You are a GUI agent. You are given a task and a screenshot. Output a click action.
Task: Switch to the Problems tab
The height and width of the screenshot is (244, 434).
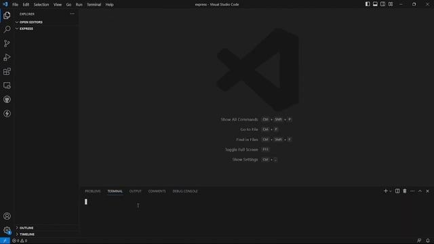[x=93, y=191]
